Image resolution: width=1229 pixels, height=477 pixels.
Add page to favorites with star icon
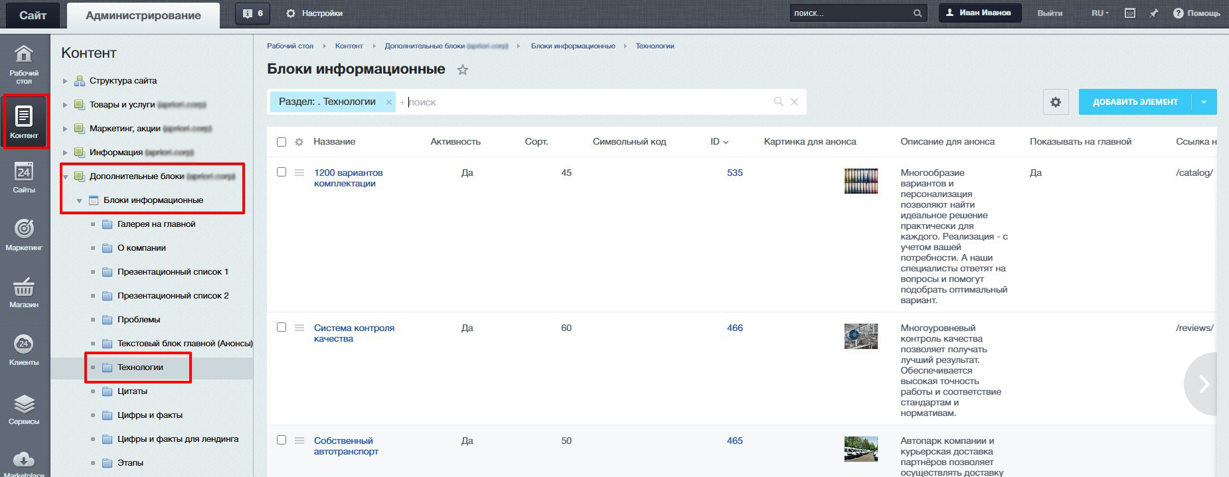tap(463, 70)
